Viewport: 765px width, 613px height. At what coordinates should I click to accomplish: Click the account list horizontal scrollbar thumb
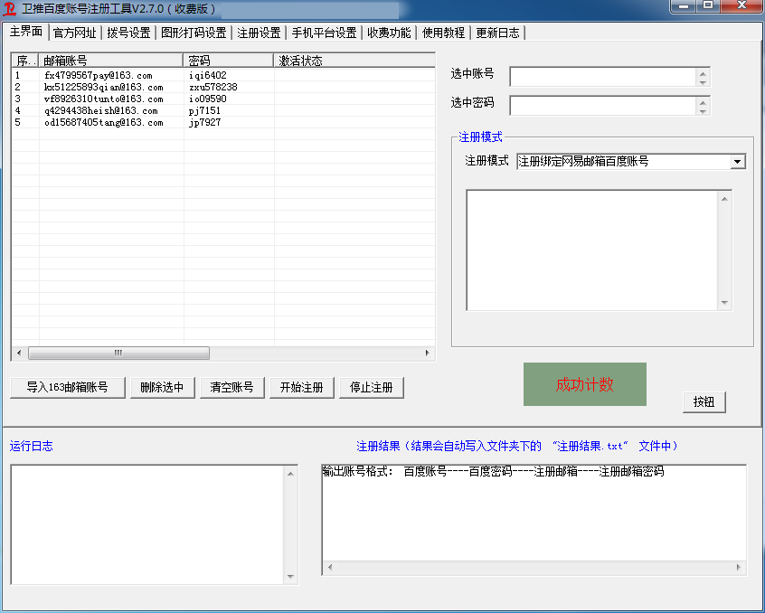point(118,354)
